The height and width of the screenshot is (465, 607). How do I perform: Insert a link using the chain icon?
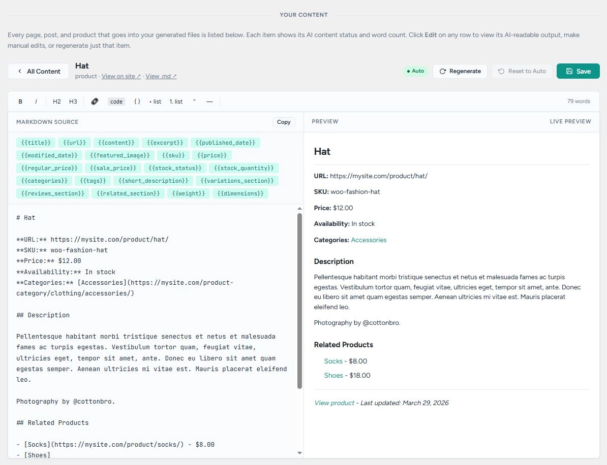point(95,102)
